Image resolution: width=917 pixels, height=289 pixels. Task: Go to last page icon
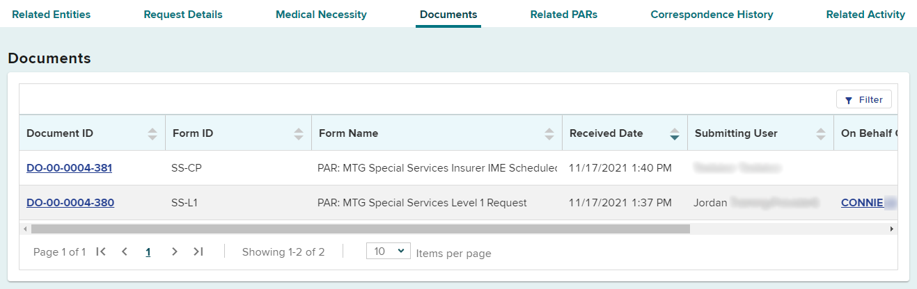click(x=198, y=251)
